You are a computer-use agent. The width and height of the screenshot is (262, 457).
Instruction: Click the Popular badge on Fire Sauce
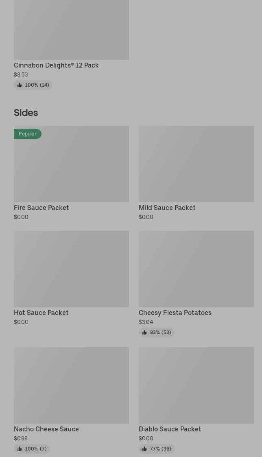[27, 134]
